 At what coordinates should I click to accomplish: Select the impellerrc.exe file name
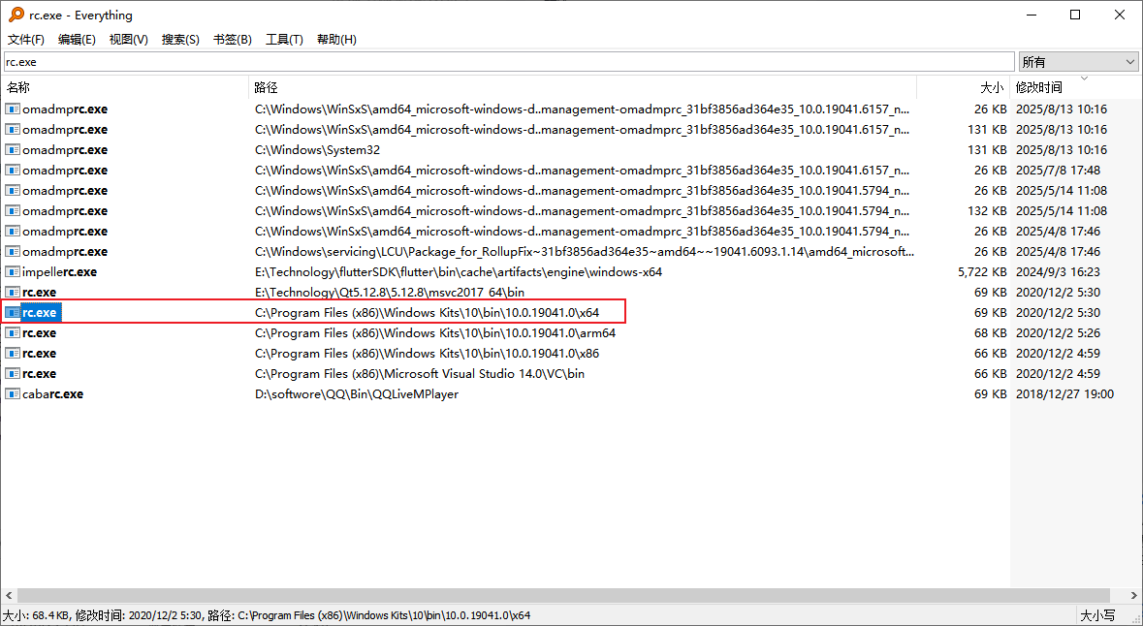[x=60, y=272]
